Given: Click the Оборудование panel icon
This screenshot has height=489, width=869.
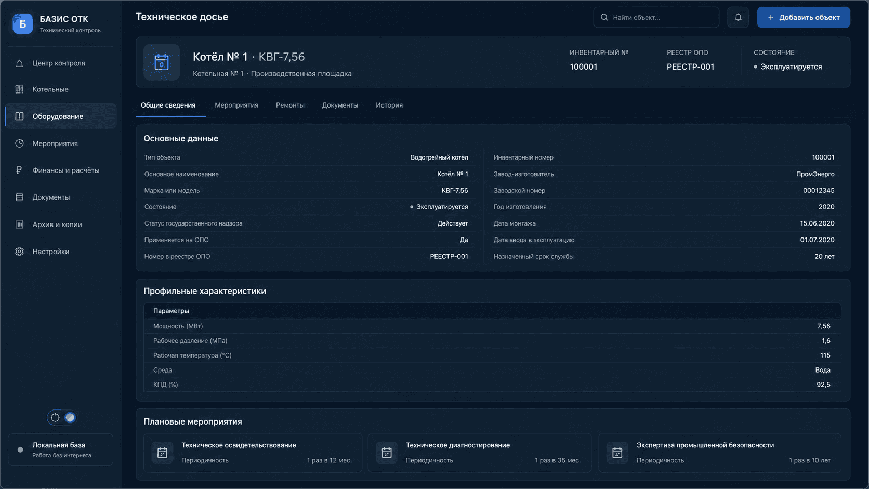Looking at the screenshot, I should click(x=19, y=116).
